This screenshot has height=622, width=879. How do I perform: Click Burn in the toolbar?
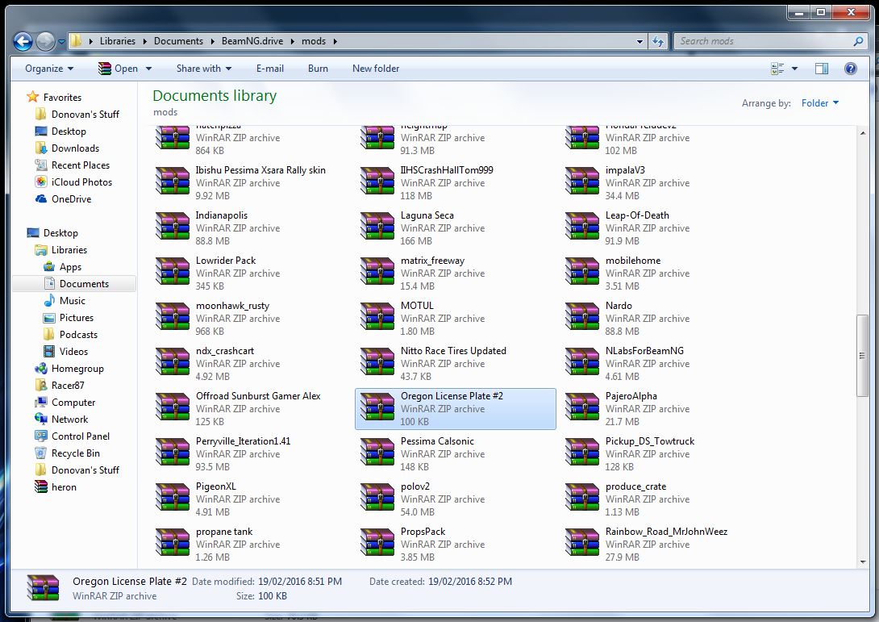coord(318,69)
